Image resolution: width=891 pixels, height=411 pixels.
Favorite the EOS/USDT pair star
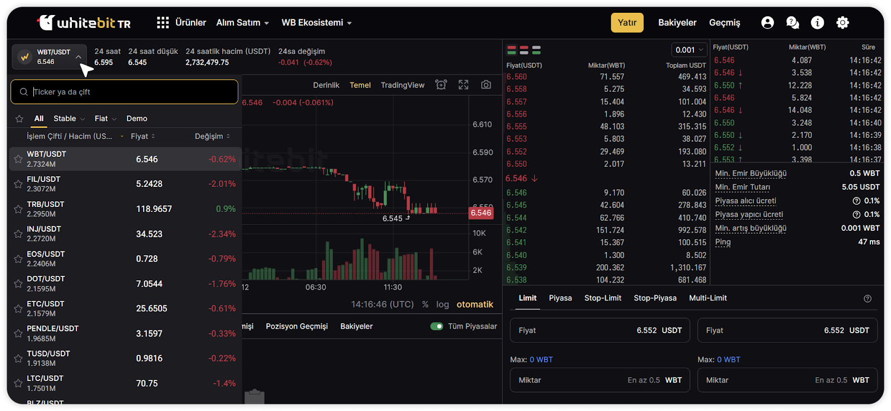[x=18, y=259]
